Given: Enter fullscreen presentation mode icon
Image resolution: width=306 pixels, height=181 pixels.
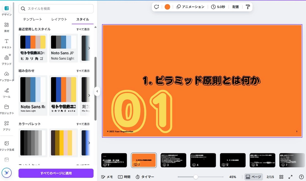Looking at the screenshot, I should tap(290, 177).
